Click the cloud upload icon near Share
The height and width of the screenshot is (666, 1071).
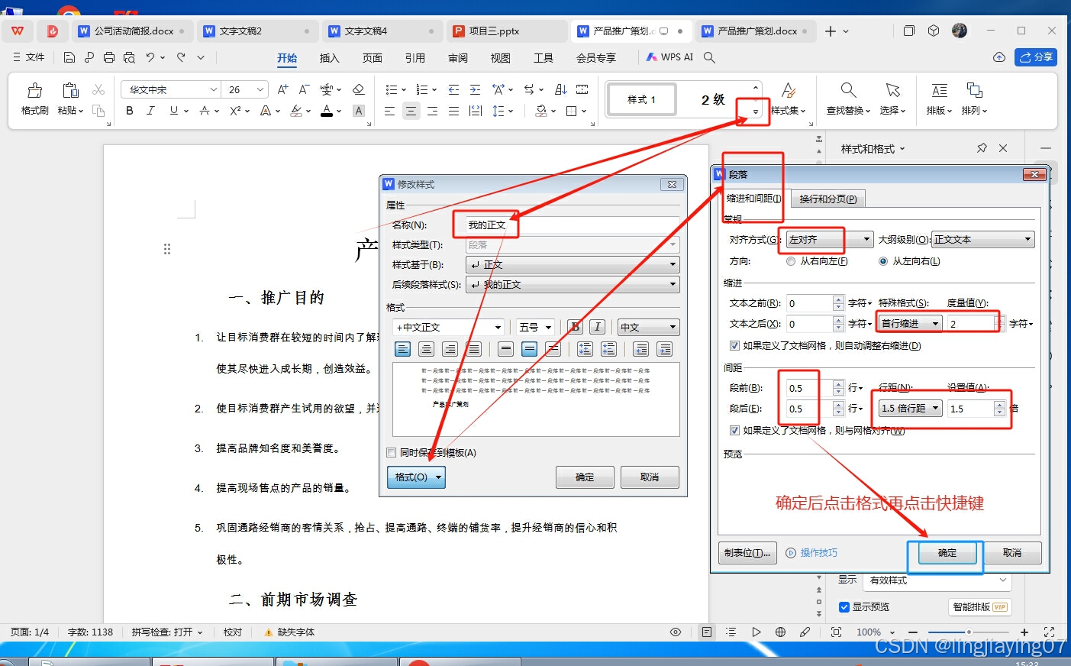(998, 57)
